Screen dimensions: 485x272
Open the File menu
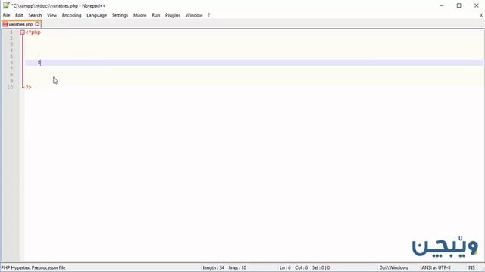7,15
